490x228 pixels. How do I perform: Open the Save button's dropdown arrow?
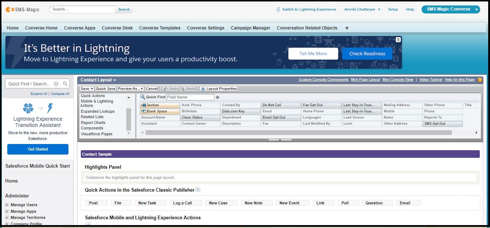(x=92, y=89)
